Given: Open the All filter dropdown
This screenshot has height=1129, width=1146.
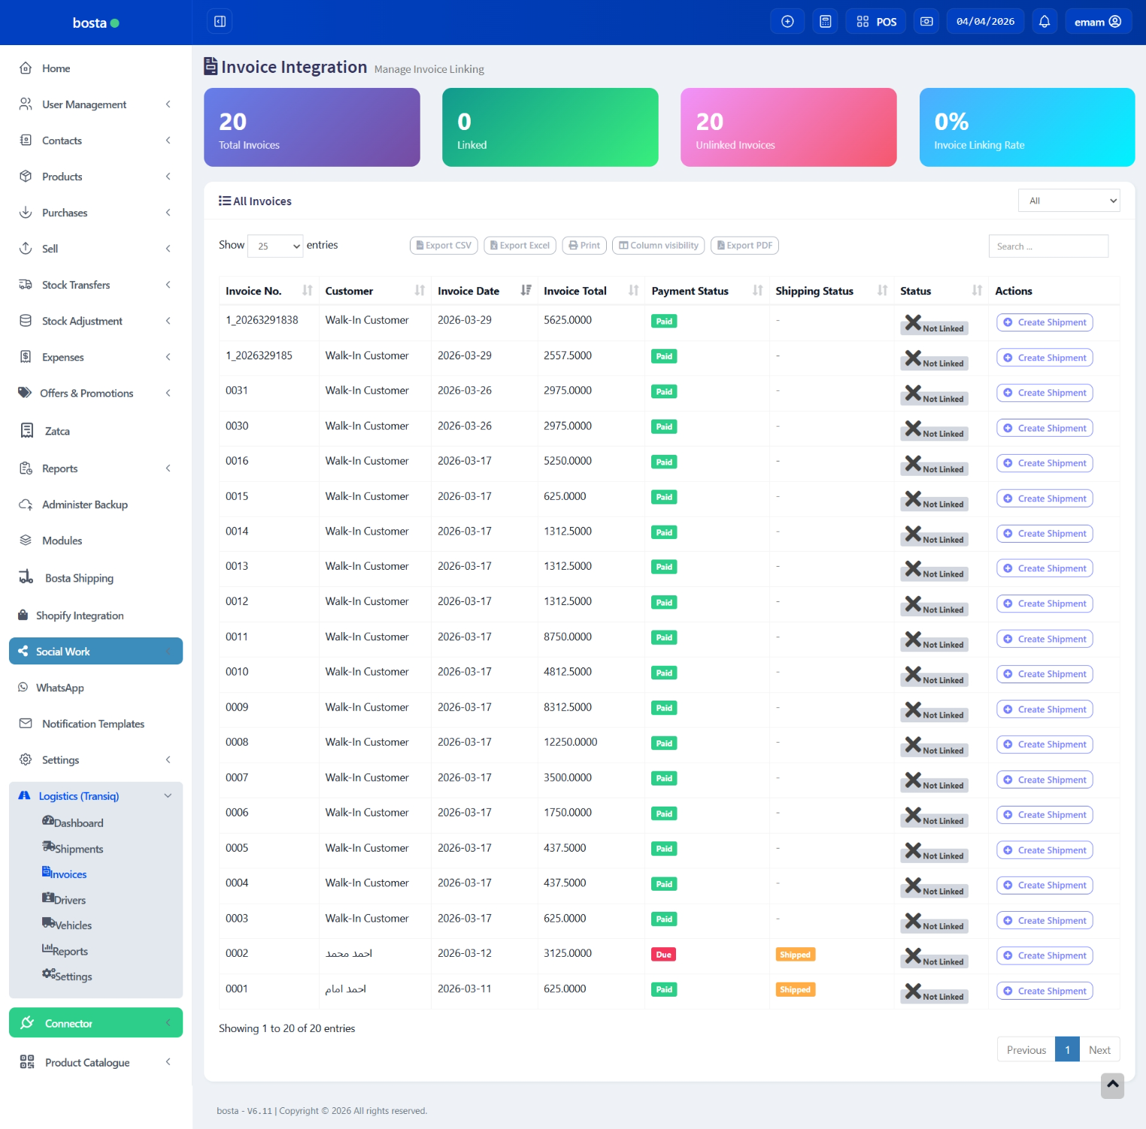Looking at the screenshot, I should coord(1069,201).
